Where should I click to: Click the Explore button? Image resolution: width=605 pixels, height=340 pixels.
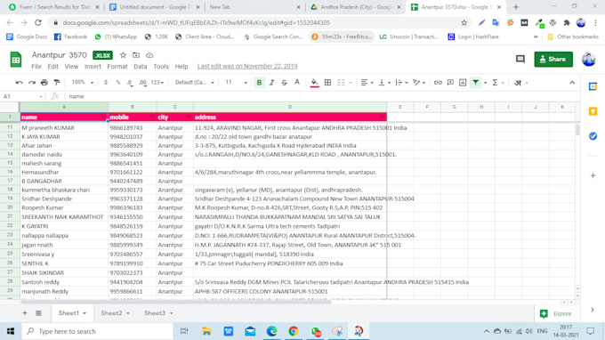(555, 314)
